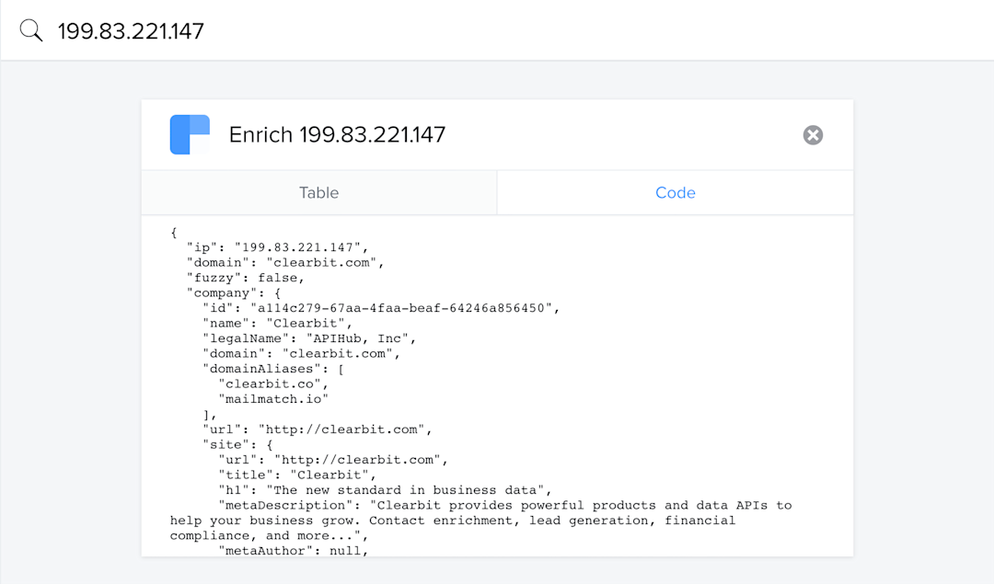Close the Enrich result card
Viewport: 994px width, 584px height.
(x=813, y=135)
